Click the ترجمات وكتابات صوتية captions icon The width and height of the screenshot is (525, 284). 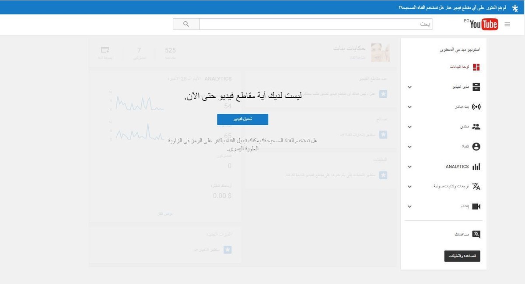476,186
